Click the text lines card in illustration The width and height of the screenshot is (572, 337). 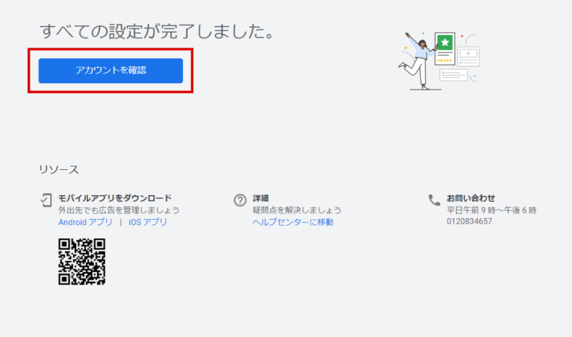click(453, 75)
